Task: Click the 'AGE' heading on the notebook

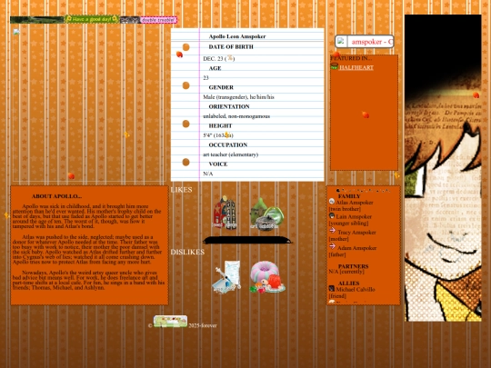Action: [215, 68]
